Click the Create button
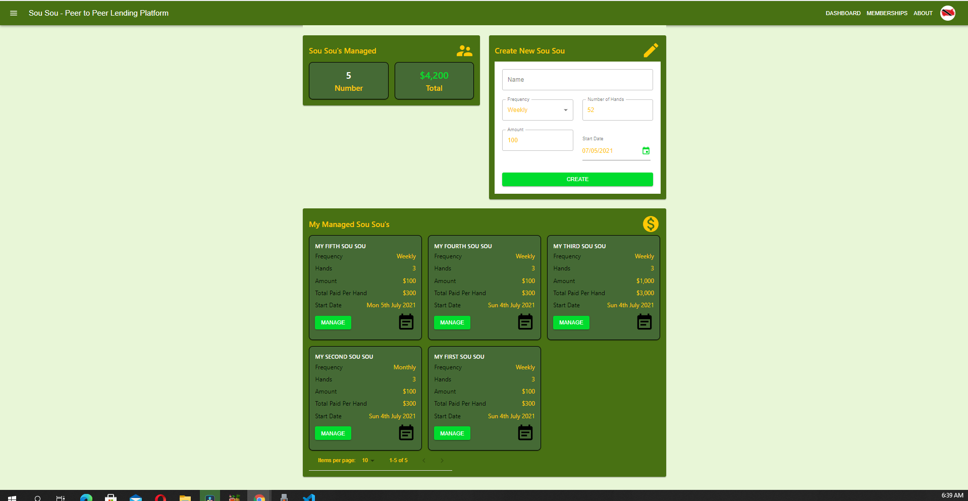968x501 pixels. (x=577, y=179)
